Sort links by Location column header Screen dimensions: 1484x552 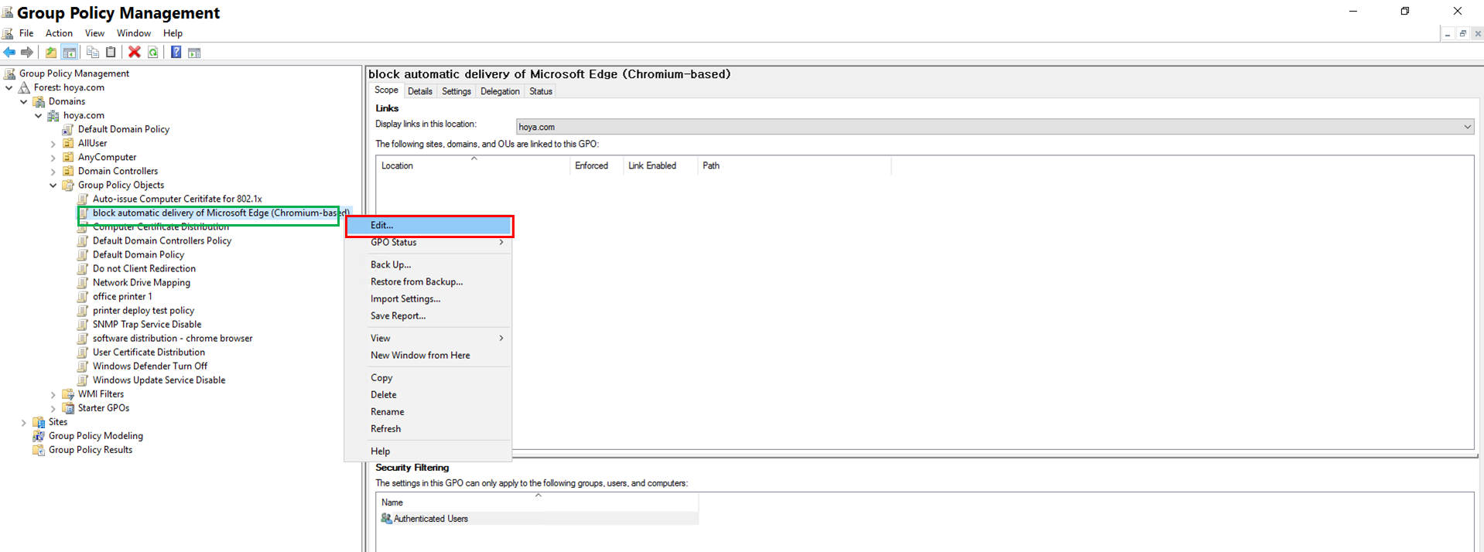[473, 165]
